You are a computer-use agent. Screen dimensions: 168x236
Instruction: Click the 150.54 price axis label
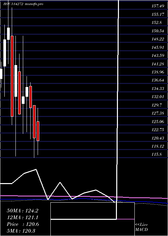click(158, 31)
